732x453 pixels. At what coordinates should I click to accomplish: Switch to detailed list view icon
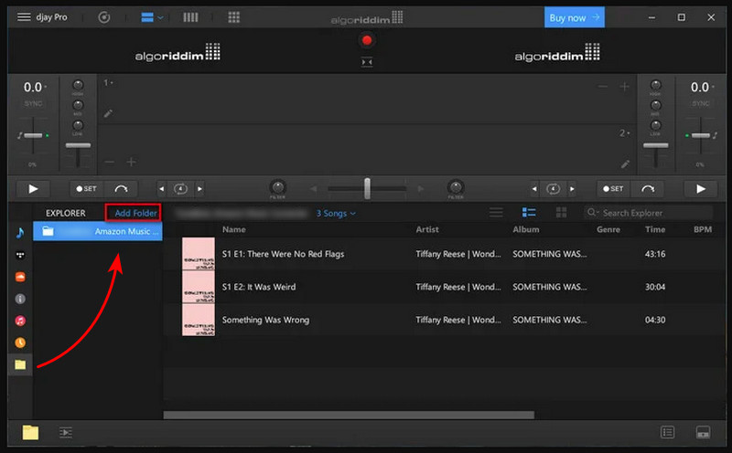point(529,213)
